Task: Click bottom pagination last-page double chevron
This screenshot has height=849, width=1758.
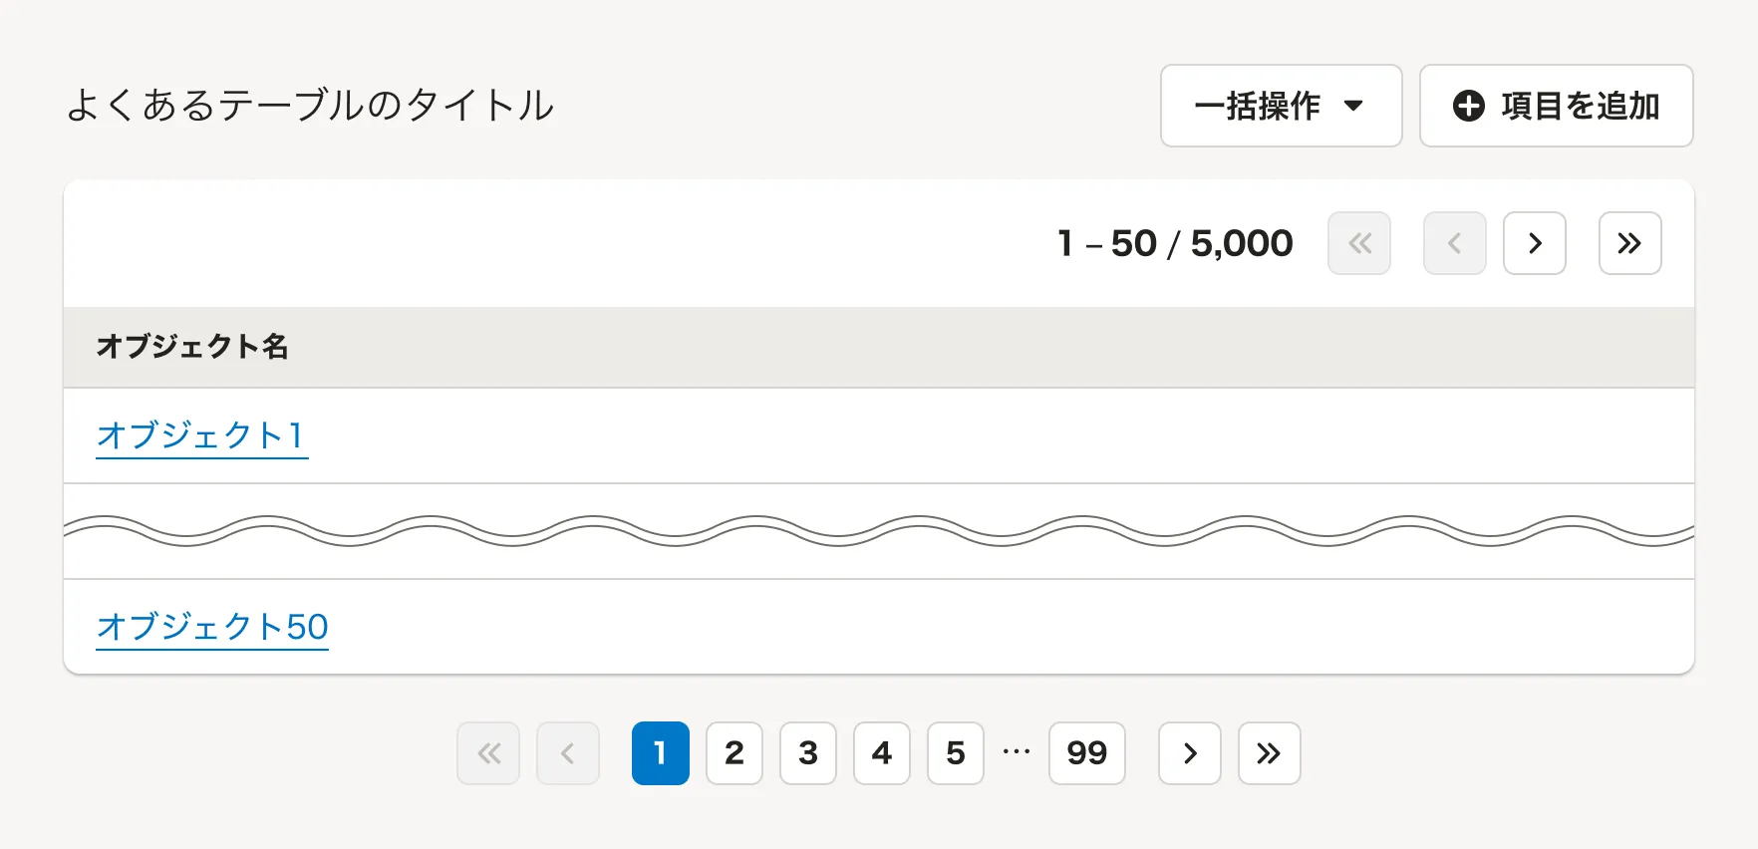Action: pos(1269,753)
